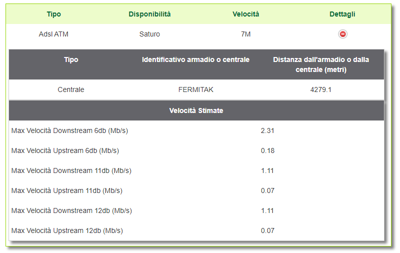Select Max Velocità Downstream 11db row label
The width and height of the screenshot is (400, 253).
coord(71,170)
